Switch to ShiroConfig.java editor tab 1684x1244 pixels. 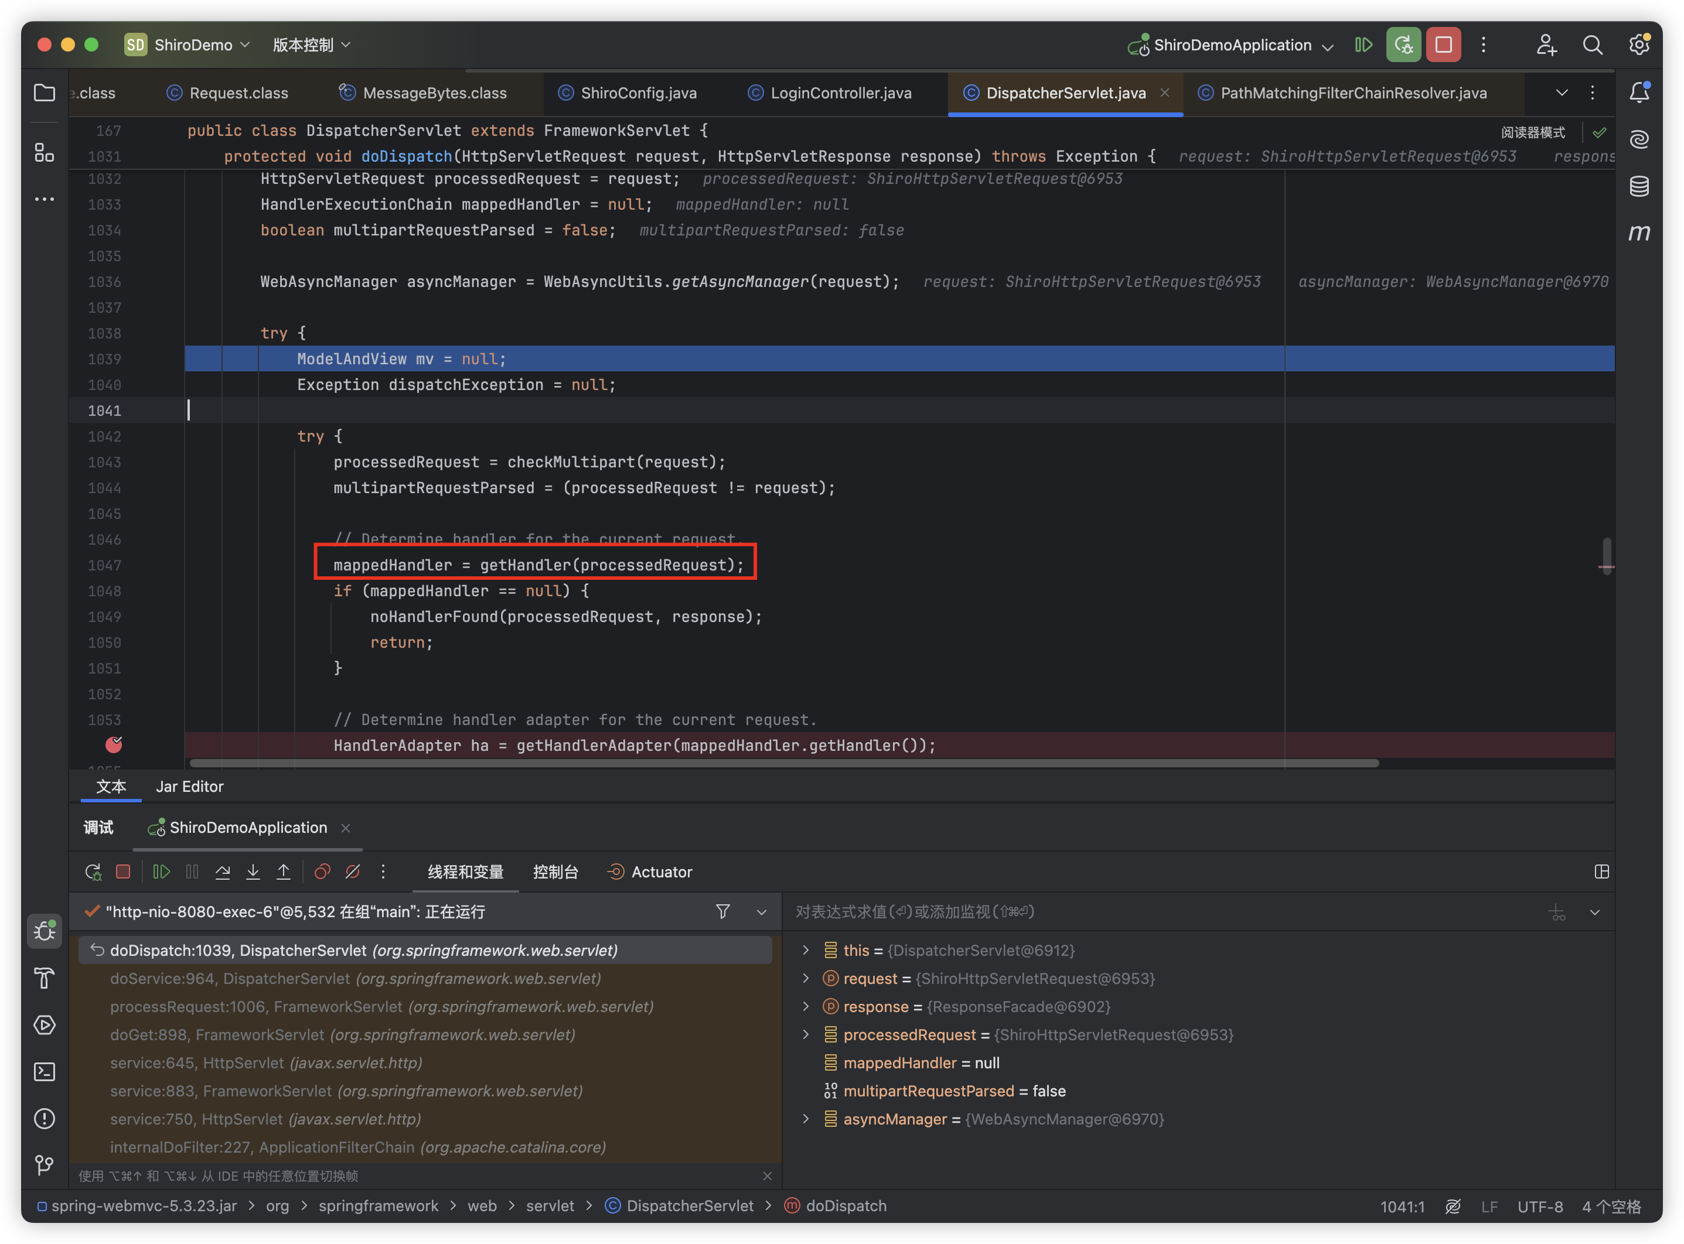[628, 93]
